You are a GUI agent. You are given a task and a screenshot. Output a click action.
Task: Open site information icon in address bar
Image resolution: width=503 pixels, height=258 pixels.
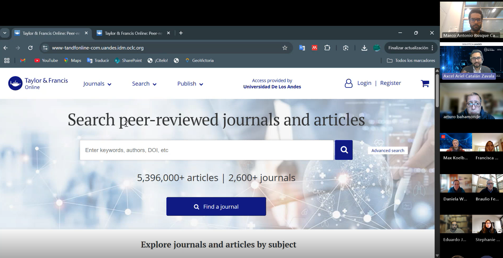pyautogui.click(x=45, y=48)
